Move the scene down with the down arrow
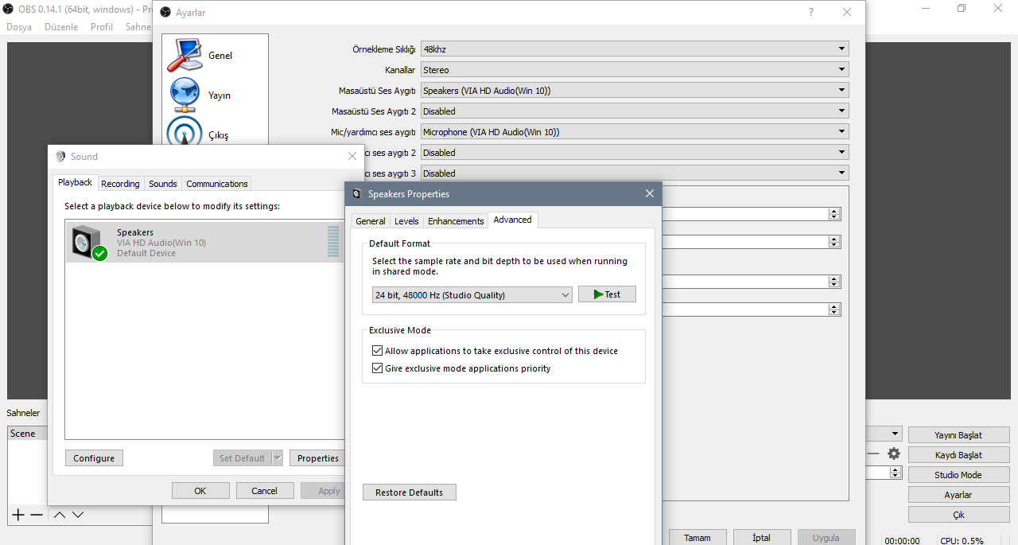This screenshot has width=1018, height=545. [x=78, y=515]
